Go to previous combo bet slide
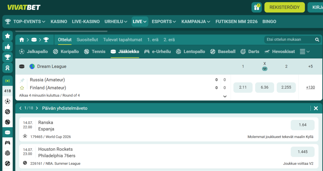The image size is (323, 171). (21, 108)
